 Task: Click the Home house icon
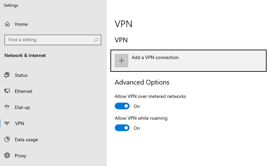(x=7, y=24)
